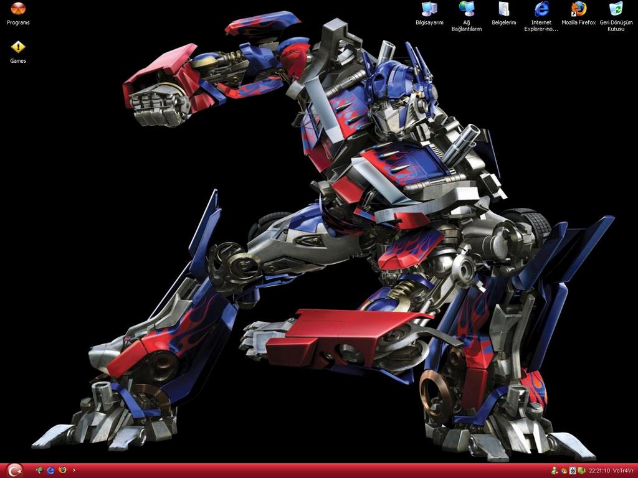Select the Internet Explorer desktop shortcut

tap(541, 17)
